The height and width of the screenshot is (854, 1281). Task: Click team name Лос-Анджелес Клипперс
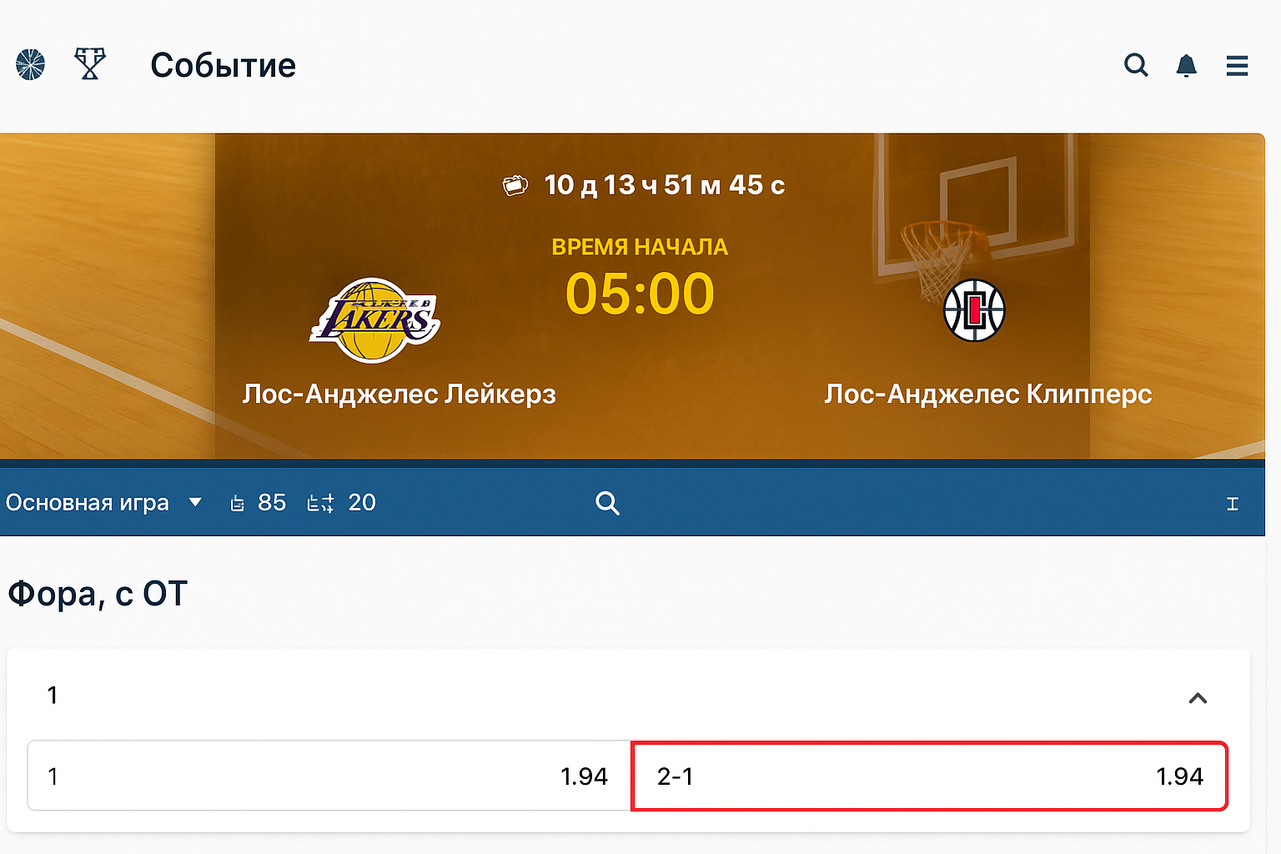[x=987, y=394]
